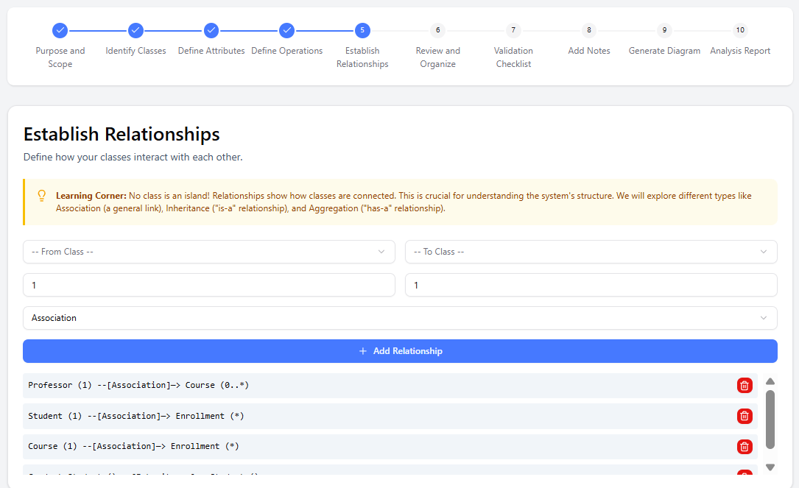Click the Learning Corner lightbulb icon
Viewport: 799px width, 488px height.
(x=42, y=196)
